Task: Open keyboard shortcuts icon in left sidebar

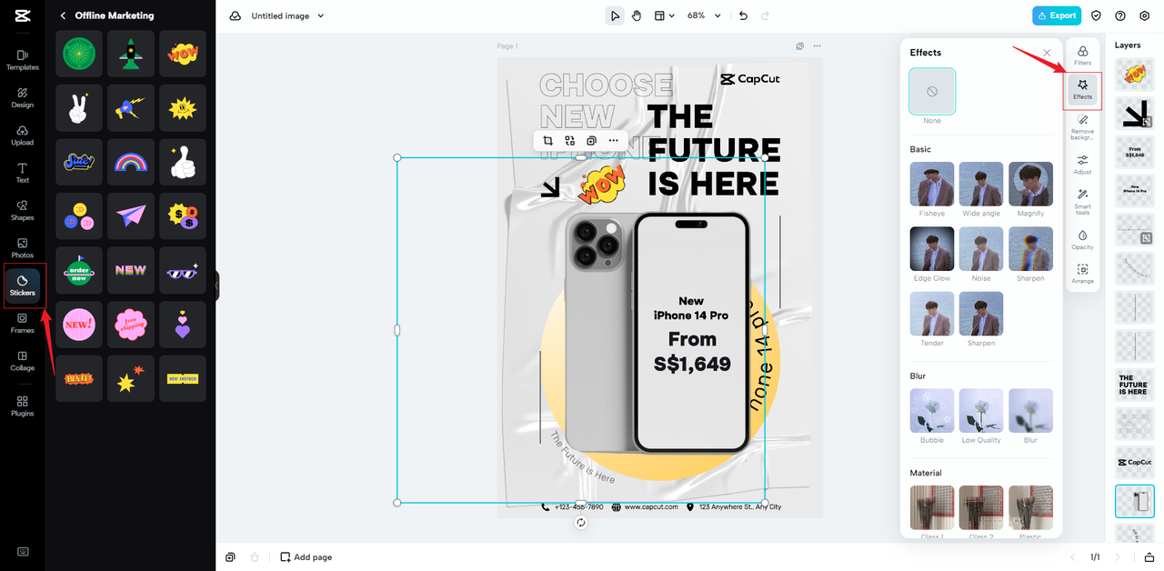Action: (23, 552)
